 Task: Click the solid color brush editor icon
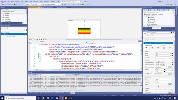(x=152, y=48)
